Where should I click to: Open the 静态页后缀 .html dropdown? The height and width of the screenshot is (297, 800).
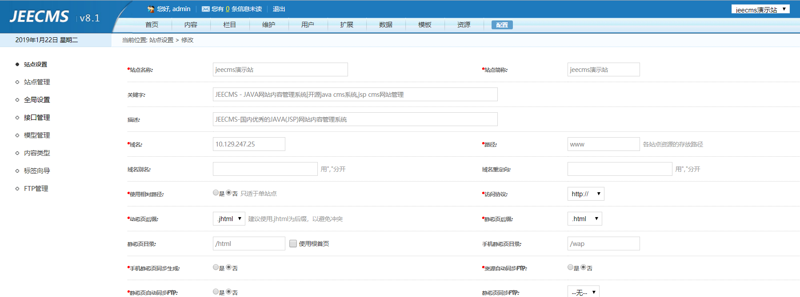[584, 219]
